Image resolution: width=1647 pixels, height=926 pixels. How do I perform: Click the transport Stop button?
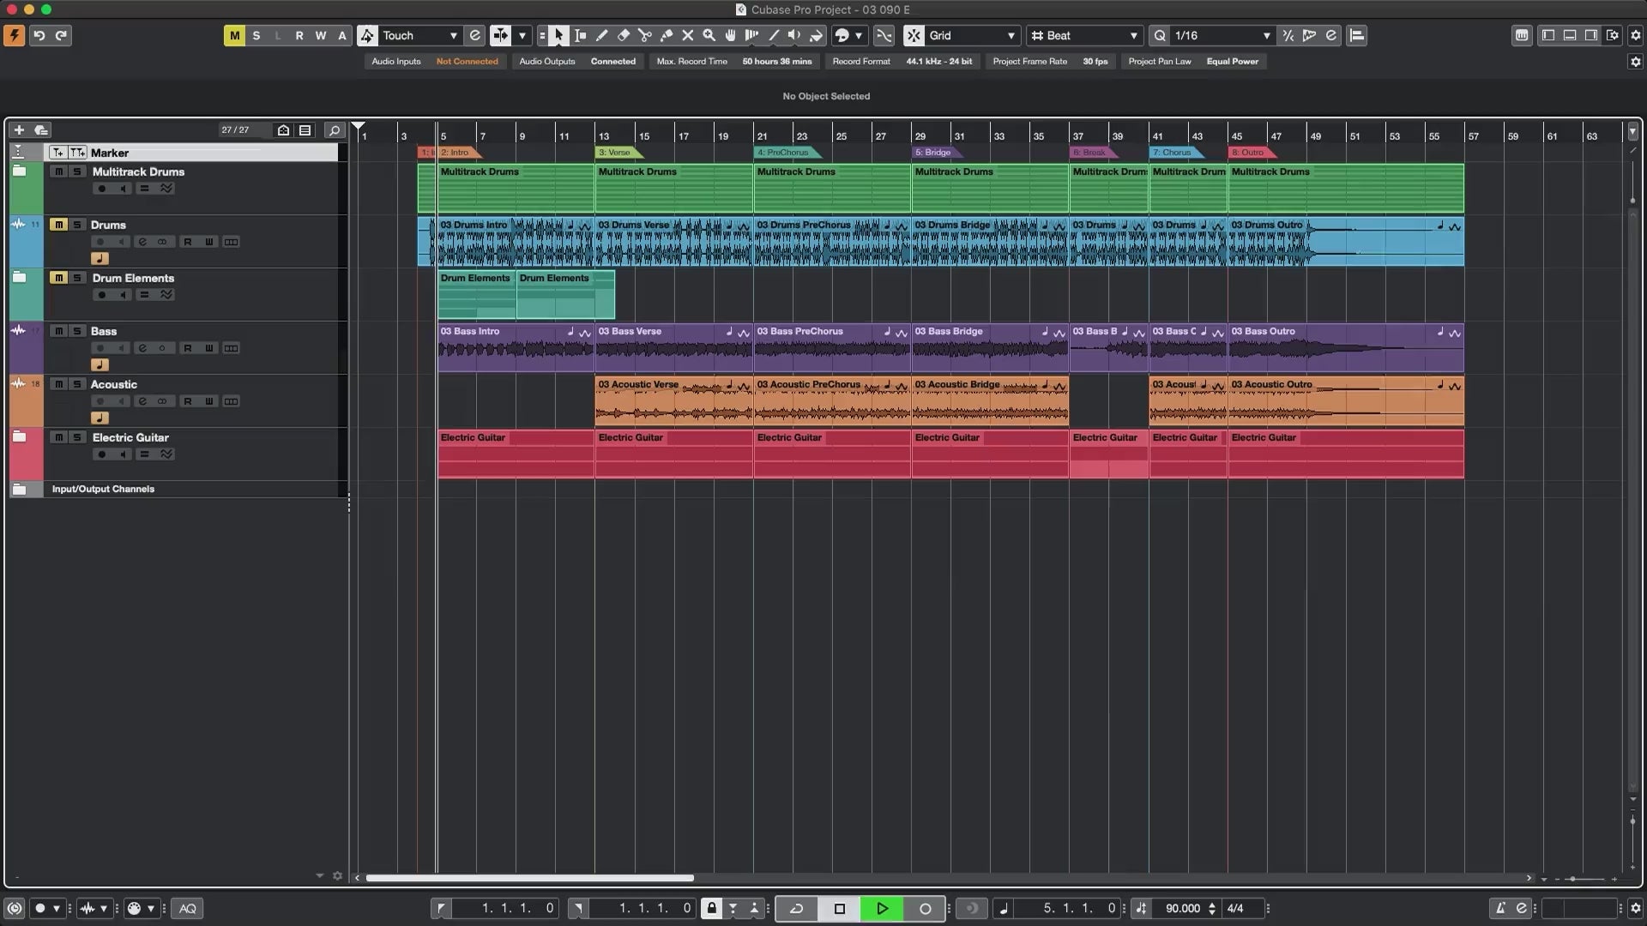tap(840, 908)
